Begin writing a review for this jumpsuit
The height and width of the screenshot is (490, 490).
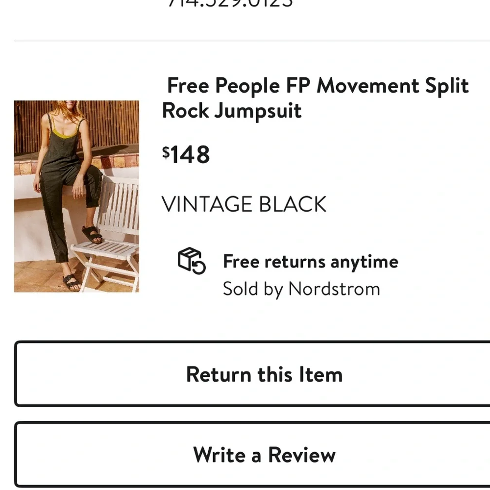pyautogui.click(x=264, y=455)
